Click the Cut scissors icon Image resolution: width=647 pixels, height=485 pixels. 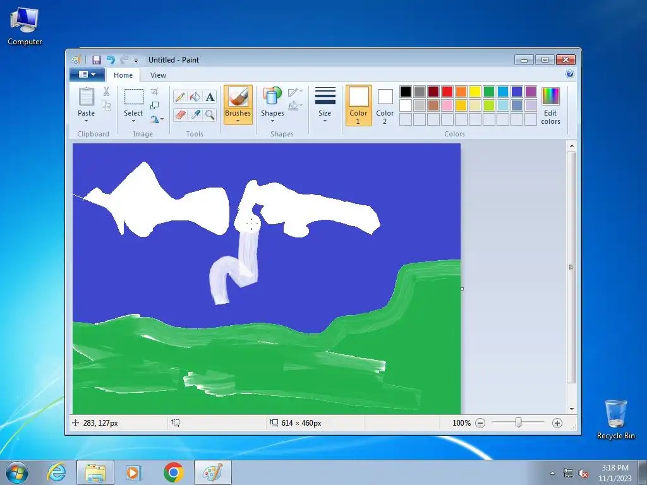106,92
